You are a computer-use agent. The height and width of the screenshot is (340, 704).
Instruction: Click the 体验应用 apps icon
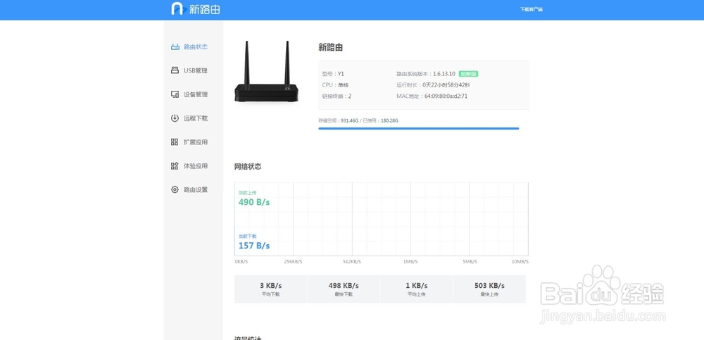pyautogui.click(x=175, y=166)
